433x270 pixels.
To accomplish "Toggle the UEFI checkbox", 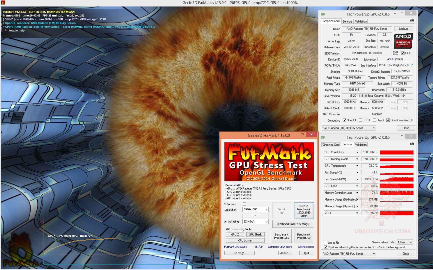I will 403,53.
